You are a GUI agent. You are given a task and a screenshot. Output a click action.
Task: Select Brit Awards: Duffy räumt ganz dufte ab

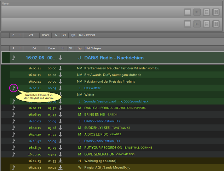pos(113,75)
